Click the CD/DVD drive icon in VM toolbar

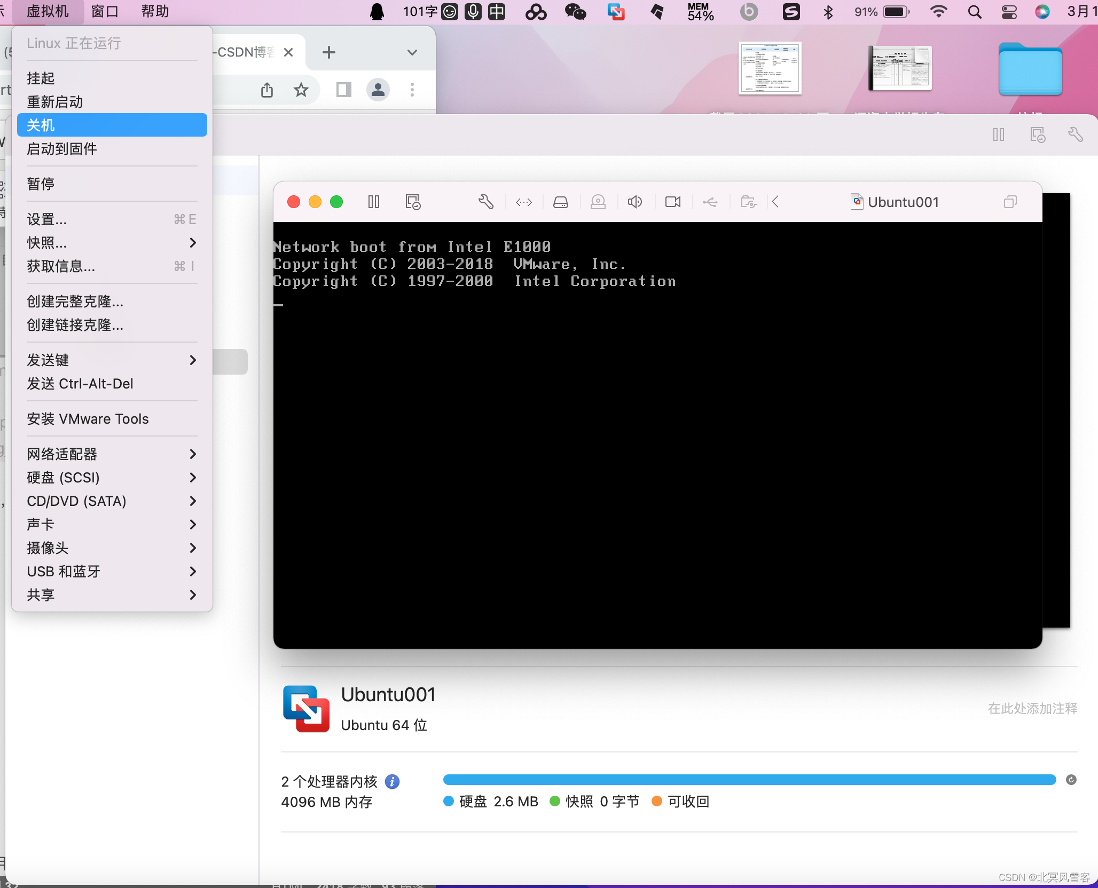[598, 202]
